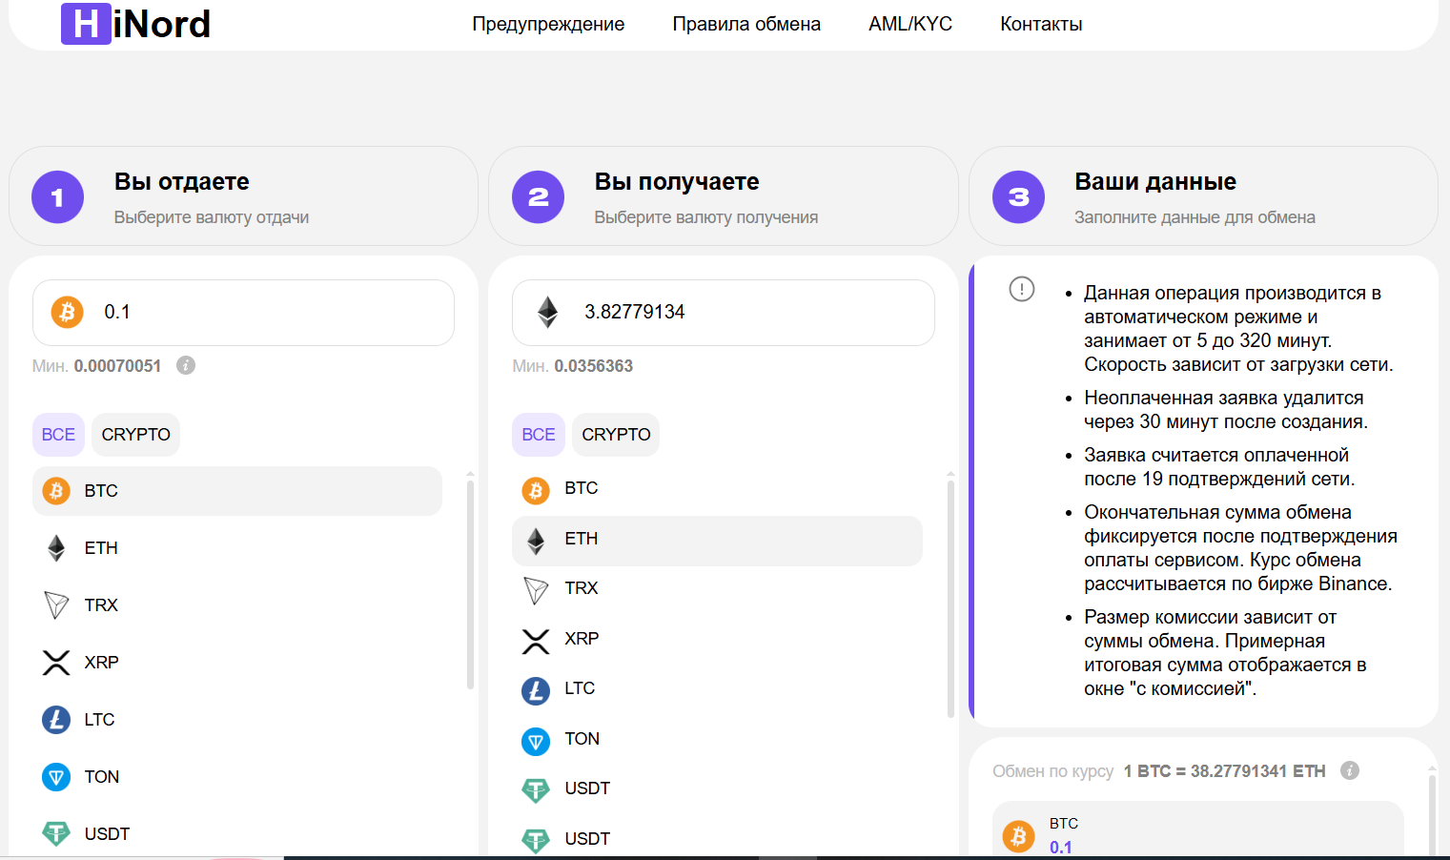
Task: Choose TON icon in the give currency list
Action: (56, 777)
